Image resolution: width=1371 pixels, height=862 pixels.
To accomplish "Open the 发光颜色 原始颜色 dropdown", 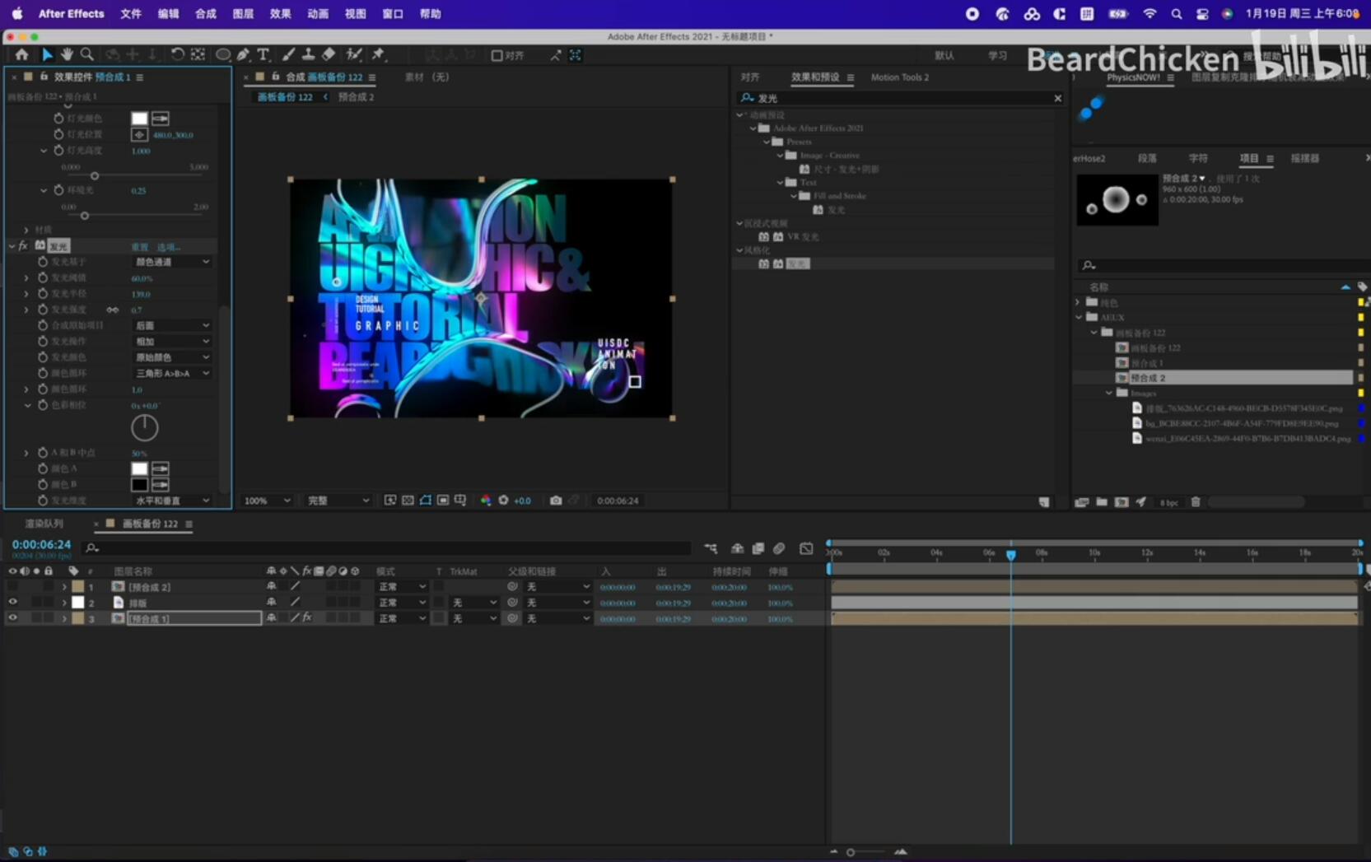I will pos(171,357).
